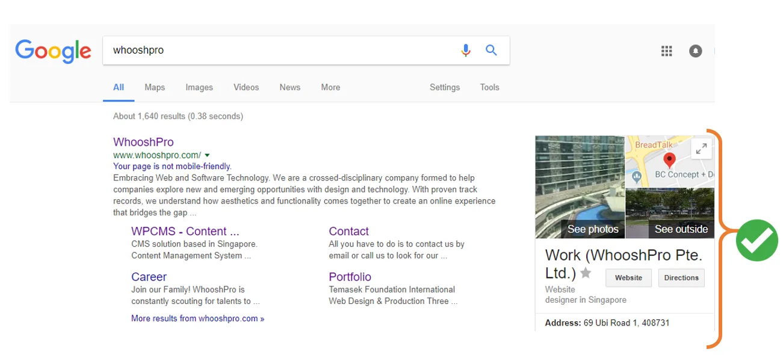Screen dimensions: 783x355
Task: Open the Tools search options
Action: tap(489, 87)
